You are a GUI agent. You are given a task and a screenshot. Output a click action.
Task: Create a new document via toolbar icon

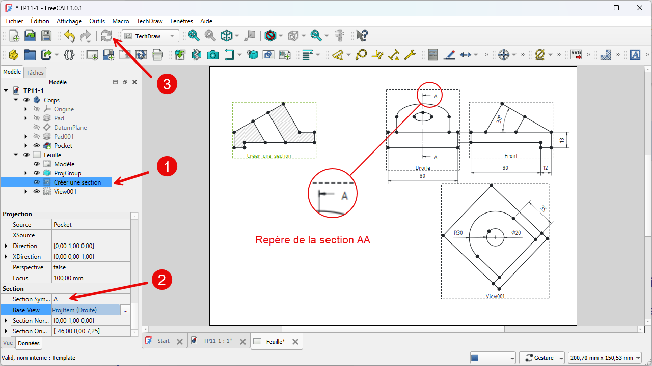14,36
